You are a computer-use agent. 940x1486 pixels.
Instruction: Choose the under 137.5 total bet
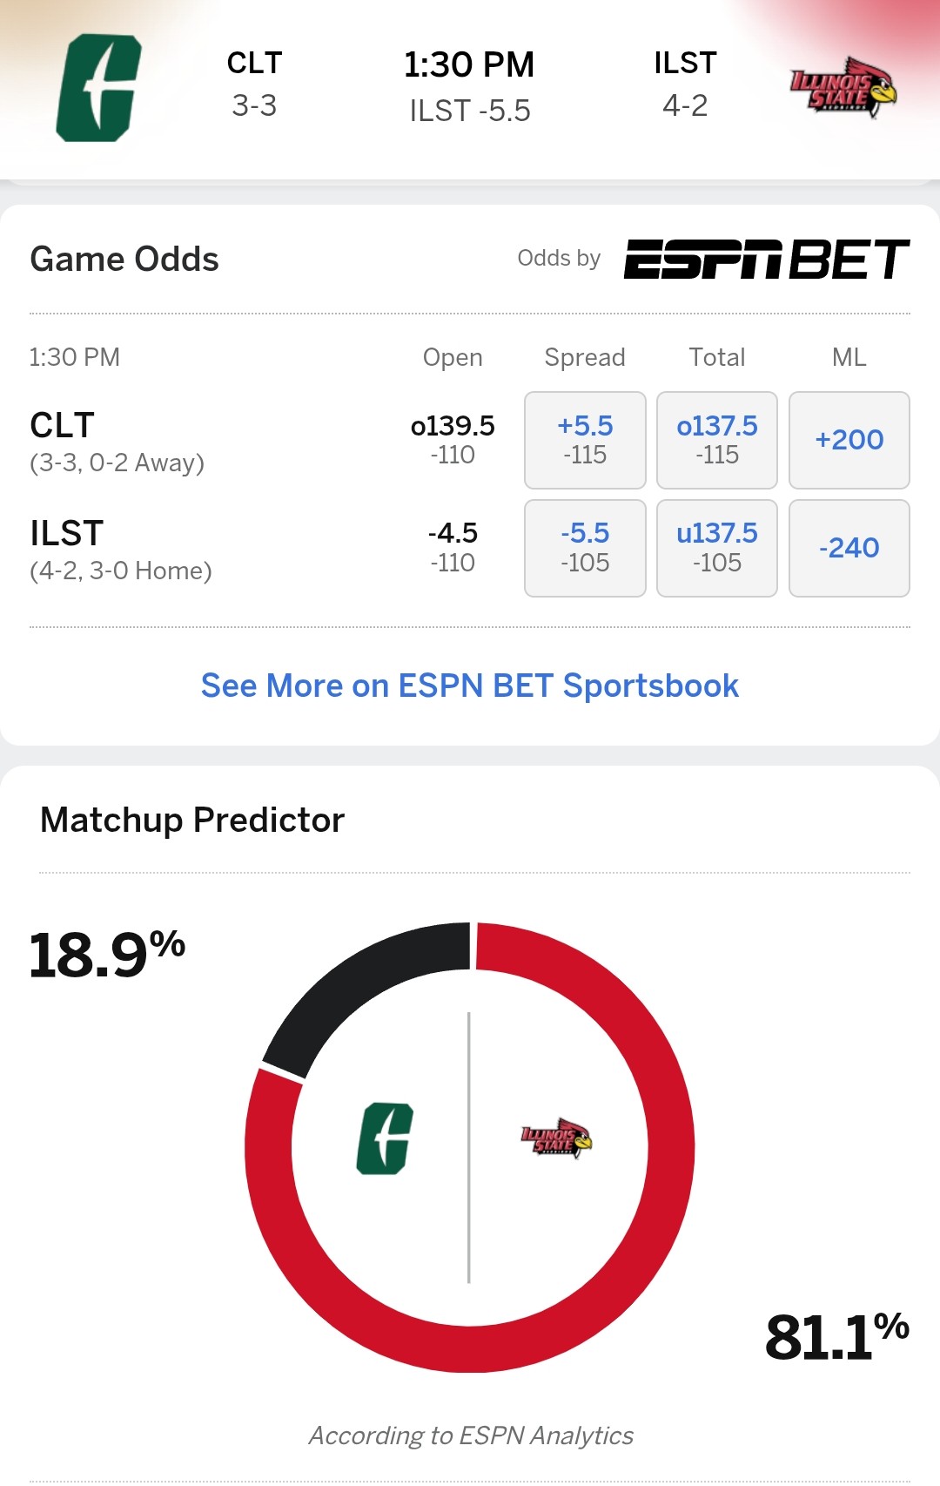717,548
